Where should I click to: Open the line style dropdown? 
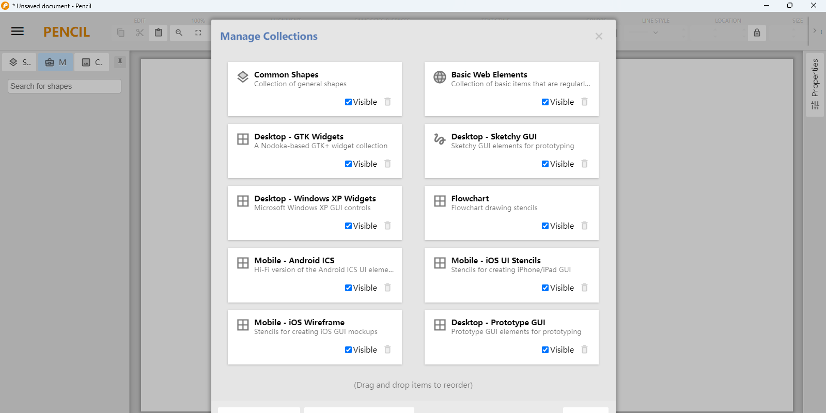(656, 33)
